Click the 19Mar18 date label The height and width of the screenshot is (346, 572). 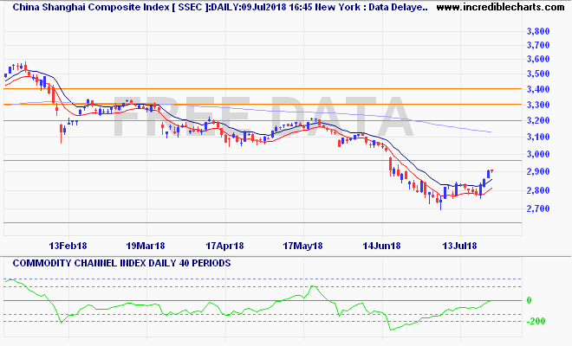(x=146, y=245)
